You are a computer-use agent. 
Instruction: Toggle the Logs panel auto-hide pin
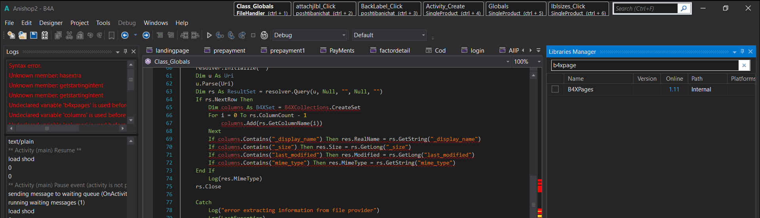point(126,51)
